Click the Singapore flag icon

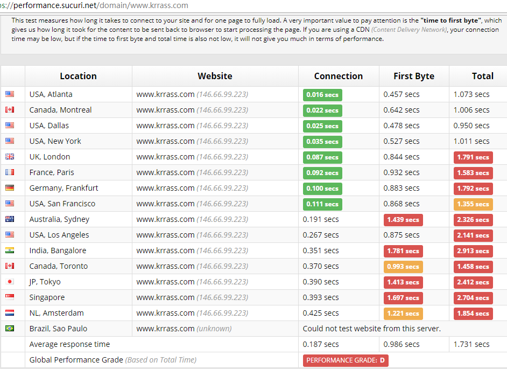10,297
